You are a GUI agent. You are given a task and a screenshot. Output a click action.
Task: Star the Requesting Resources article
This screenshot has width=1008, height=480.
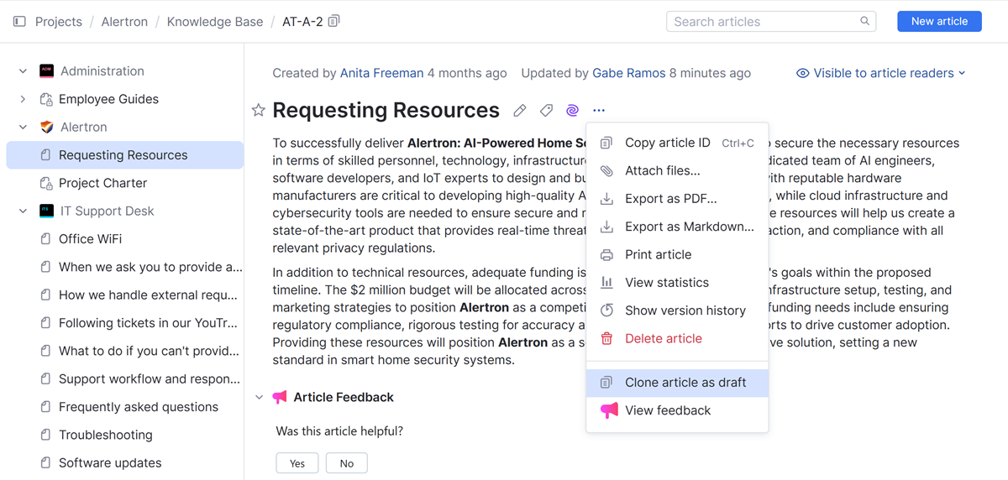(x=259, y=110)
